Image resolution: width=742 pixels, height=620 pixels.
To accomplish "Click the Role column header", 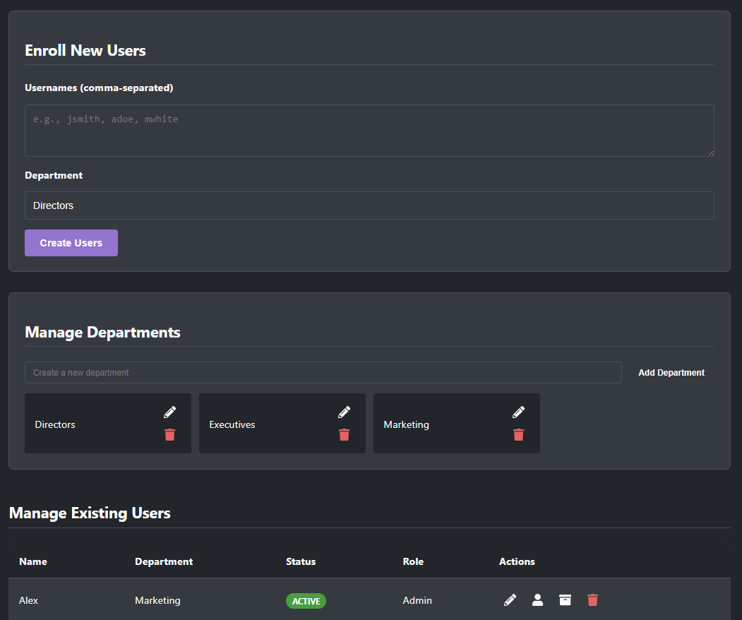I will point(413,561).
